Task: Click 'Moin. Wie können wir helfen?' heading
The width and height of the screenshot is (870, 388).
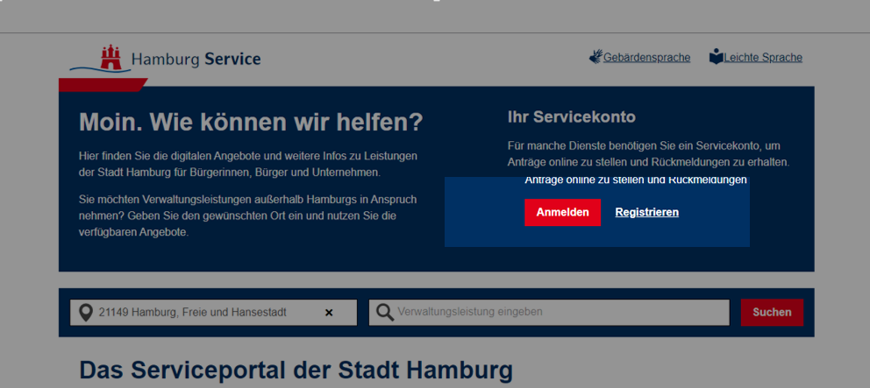Action: (251, 123)
